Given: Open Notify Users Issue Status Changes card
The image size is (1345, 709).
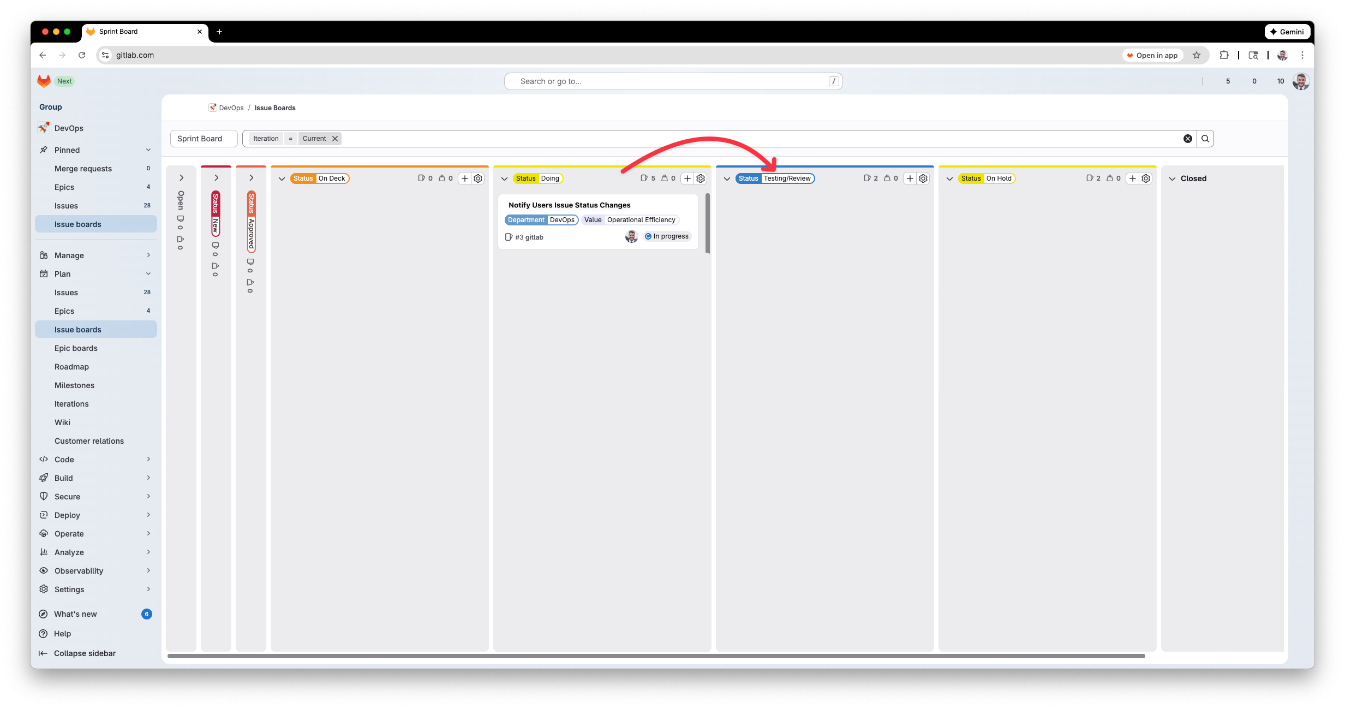Looking at the screenshot, I should [x=569, y=205].
